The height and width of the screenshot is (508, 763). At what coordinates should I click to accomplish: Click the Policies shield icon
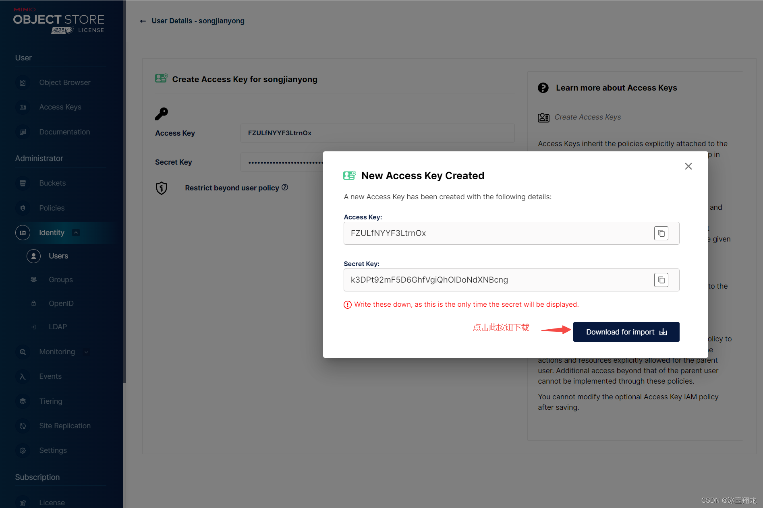pos(23,208)
